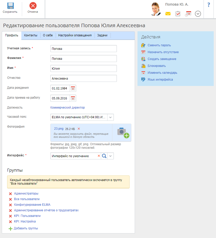216x238 pixels.
Task: Click the Сменить пароль link
Action: 159,45
